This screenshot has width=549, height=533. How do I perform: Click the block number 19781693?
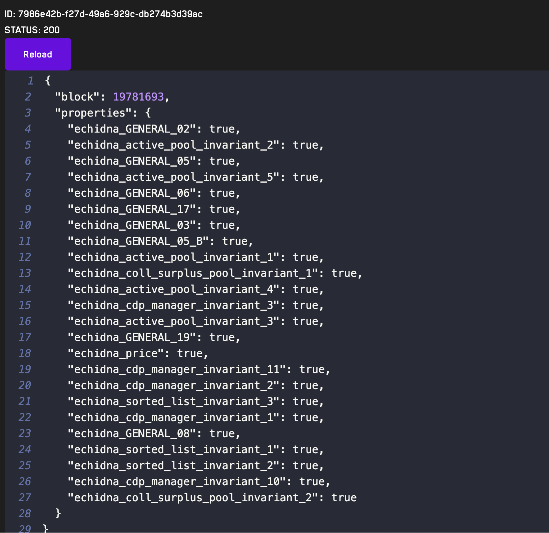(138, 97)
